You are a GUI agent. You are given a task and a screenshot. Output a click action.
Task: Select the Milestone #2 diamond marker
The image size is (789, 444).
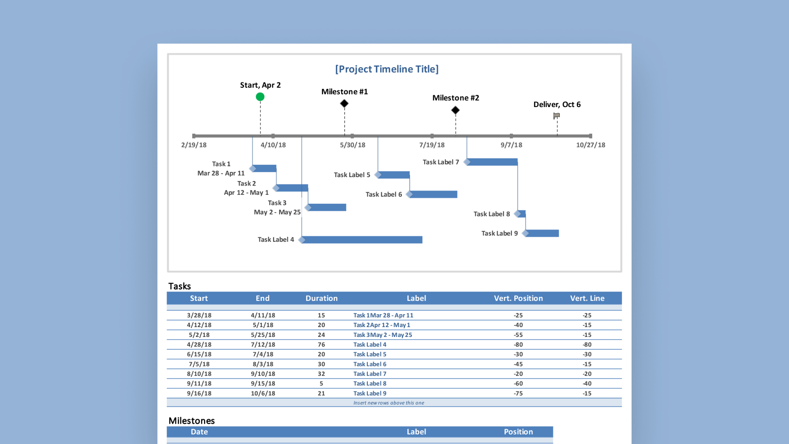455,110
